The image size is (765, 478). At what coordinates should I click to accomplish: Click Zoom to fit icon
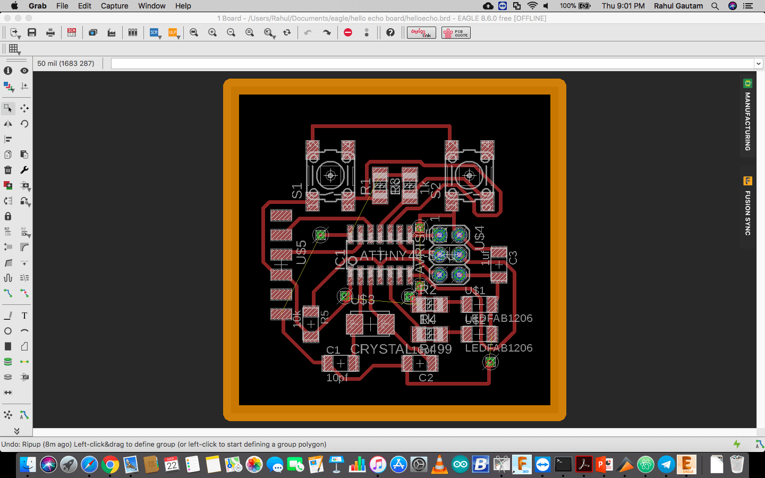tap(194, 33)
